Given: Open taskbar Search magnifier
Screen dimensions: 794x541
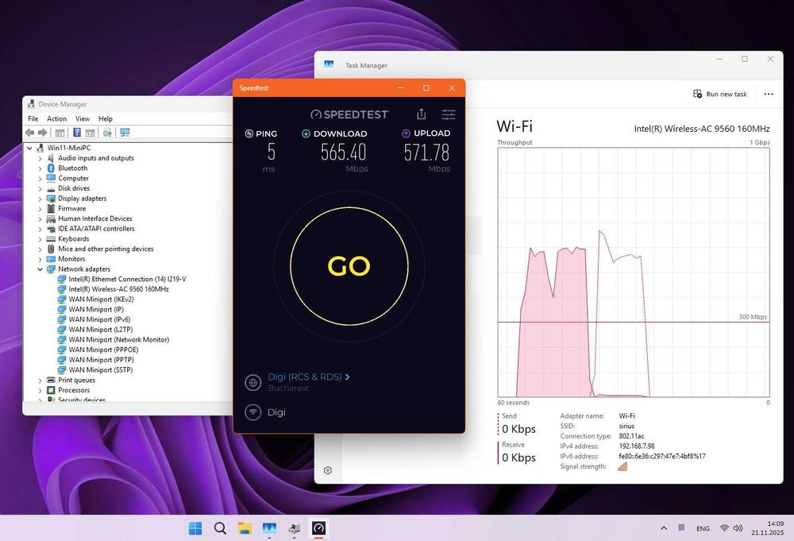Looking at the screenshot, I should (220, 528).
